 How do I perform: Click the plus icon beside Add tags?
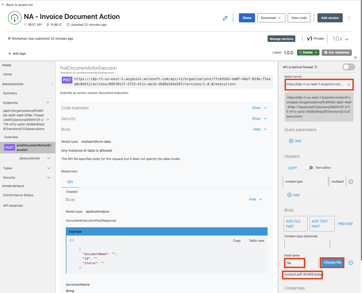[10, 54]
